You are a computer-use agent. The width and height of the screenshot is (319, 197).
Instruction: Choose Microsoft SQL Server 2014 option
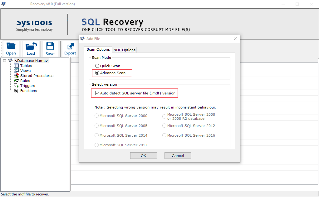click(97, 135)
